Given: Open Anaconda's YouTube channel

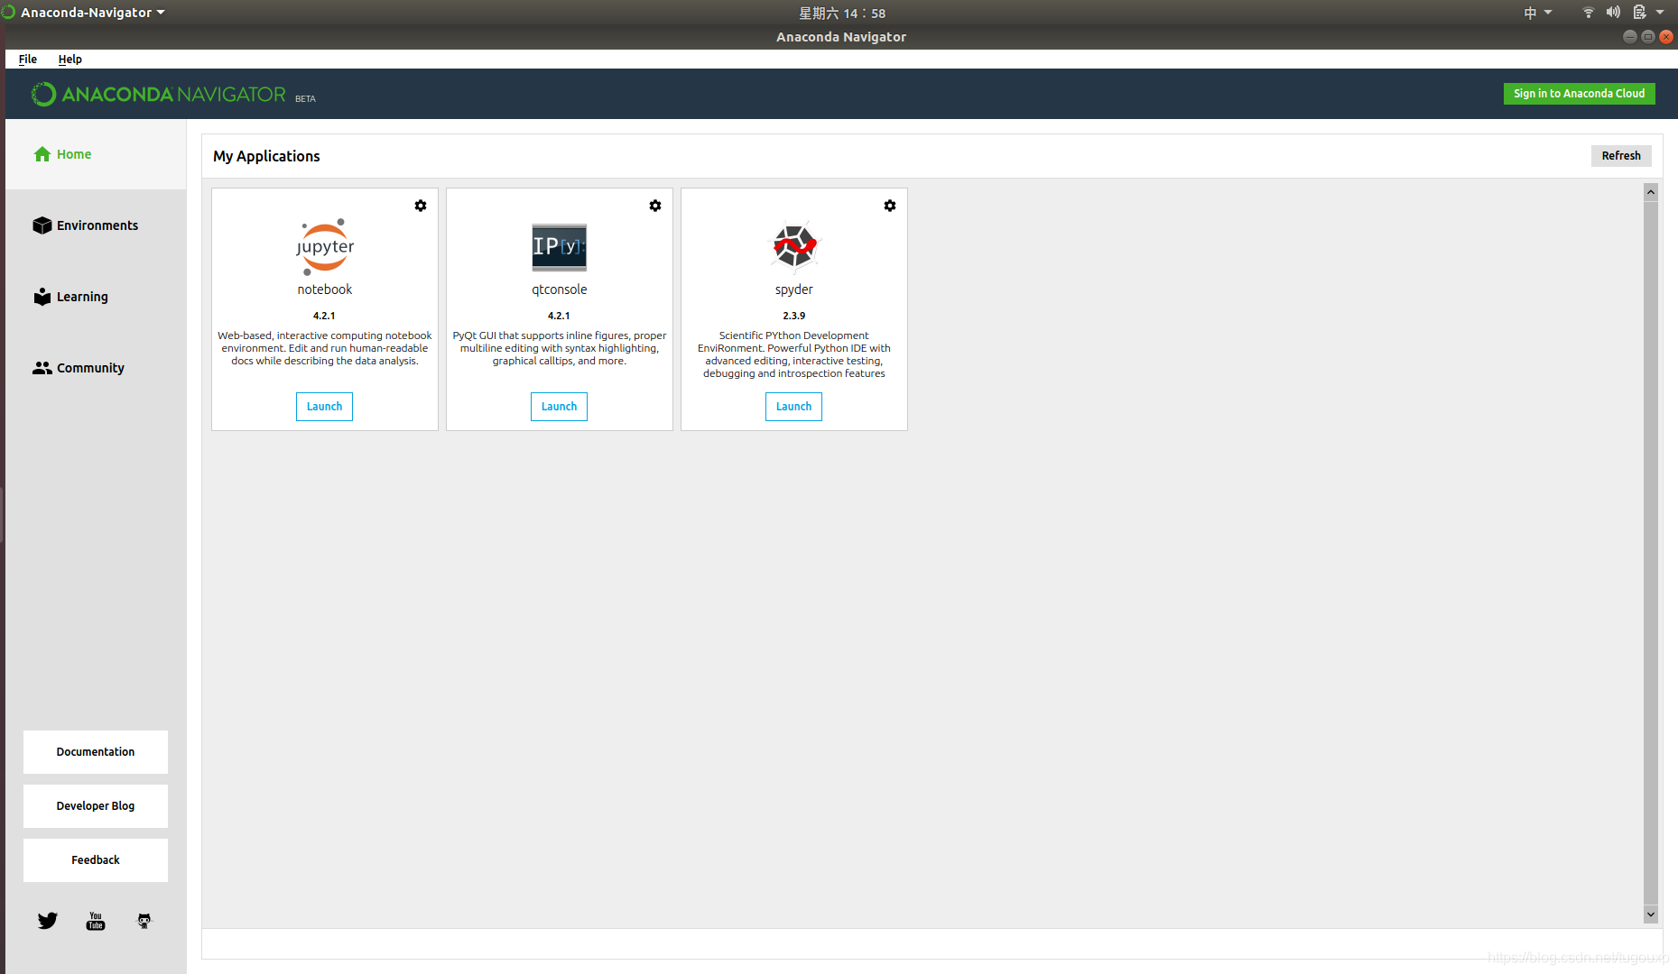Looking at the screenshot, I should pos(96,921).
